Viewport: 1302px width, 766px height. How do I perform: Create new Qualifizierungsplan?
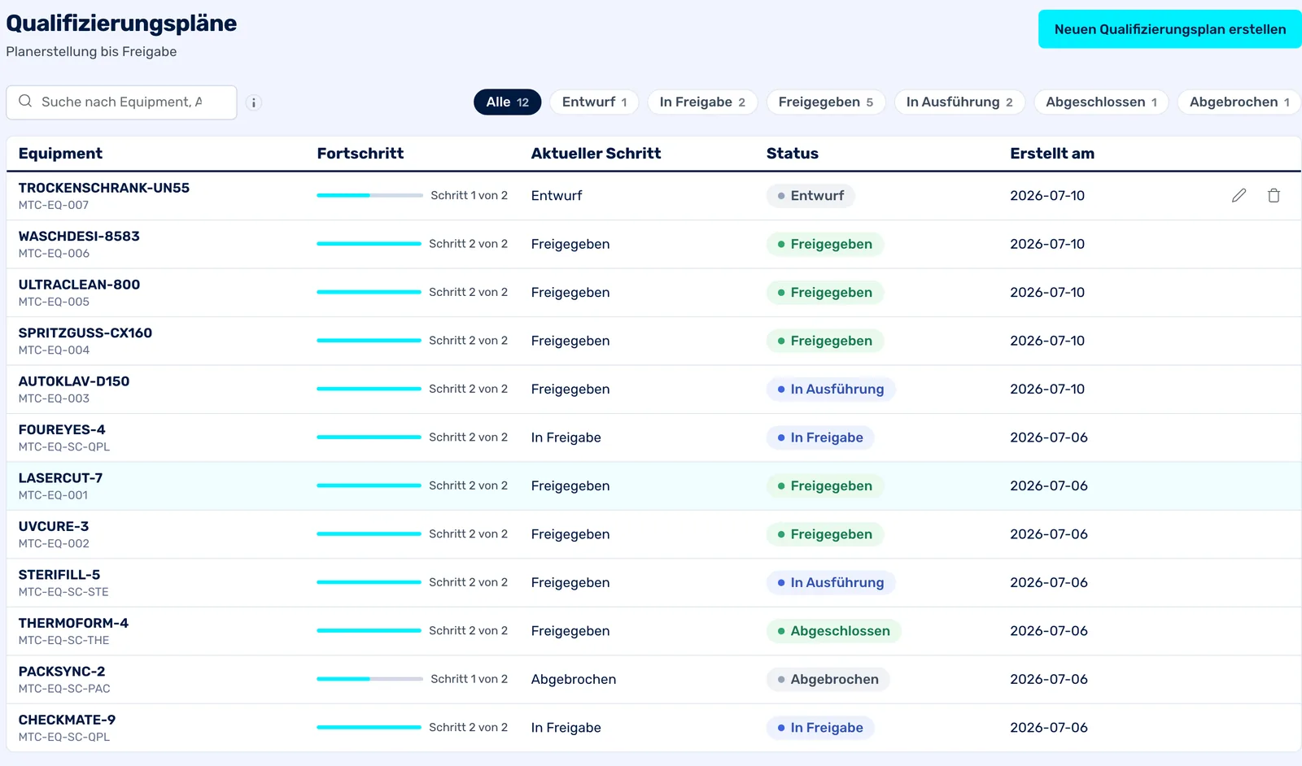pyautogui.click(x=1170, y=29)
